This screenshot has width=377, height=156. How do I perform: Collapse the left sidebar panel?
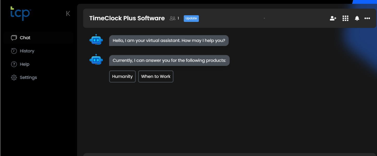68,14
